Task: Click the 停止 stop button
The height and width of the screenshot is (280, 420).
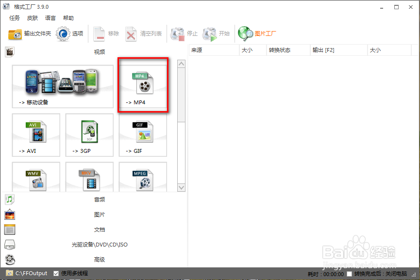Action: (184, 34)
